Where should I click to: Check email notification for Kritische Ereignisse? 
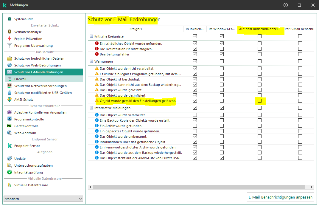click(300, 36)
